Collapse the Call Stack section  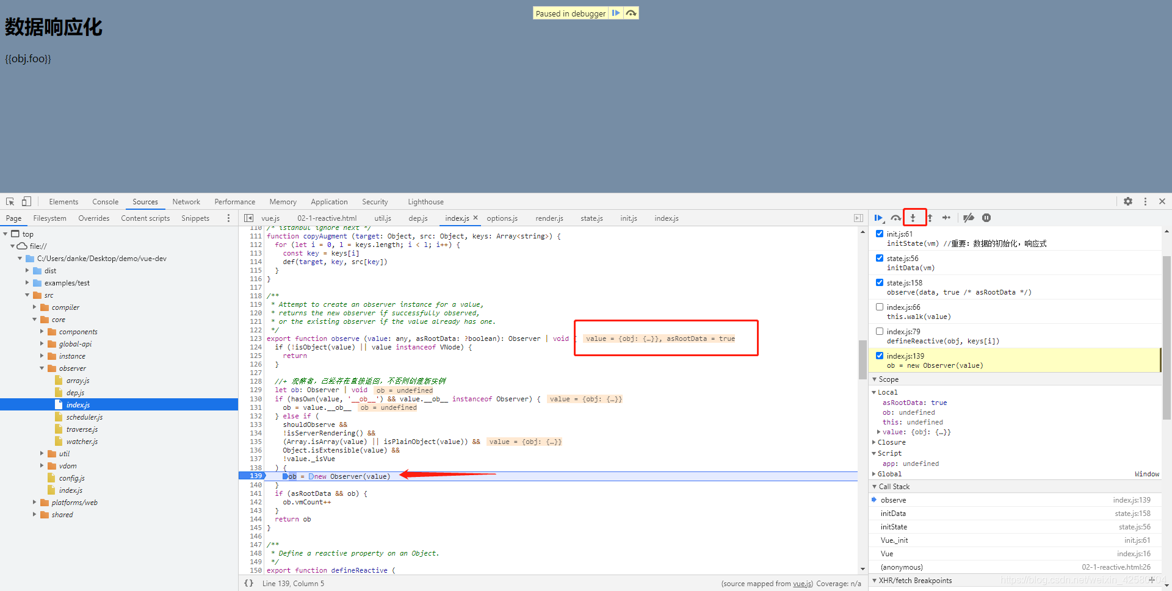click(875, 487)
